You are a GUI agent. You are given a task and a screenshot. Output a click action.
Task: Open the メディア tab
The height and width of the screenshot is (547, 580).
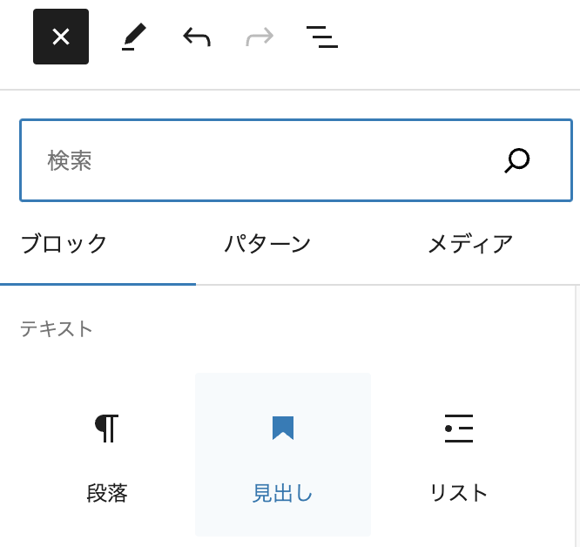point(470,244)
